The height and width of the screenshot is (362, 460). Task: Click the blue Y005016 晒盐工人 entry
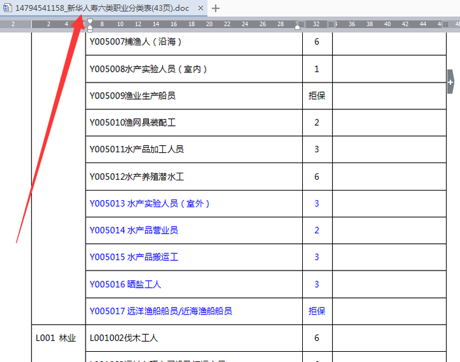(x=125, y=284)
